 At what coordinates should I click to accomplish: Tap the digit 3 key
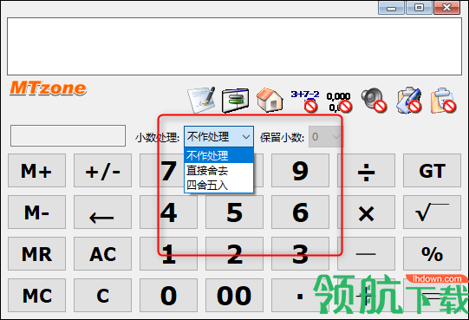pyautogui.click(x=300, y=254)
